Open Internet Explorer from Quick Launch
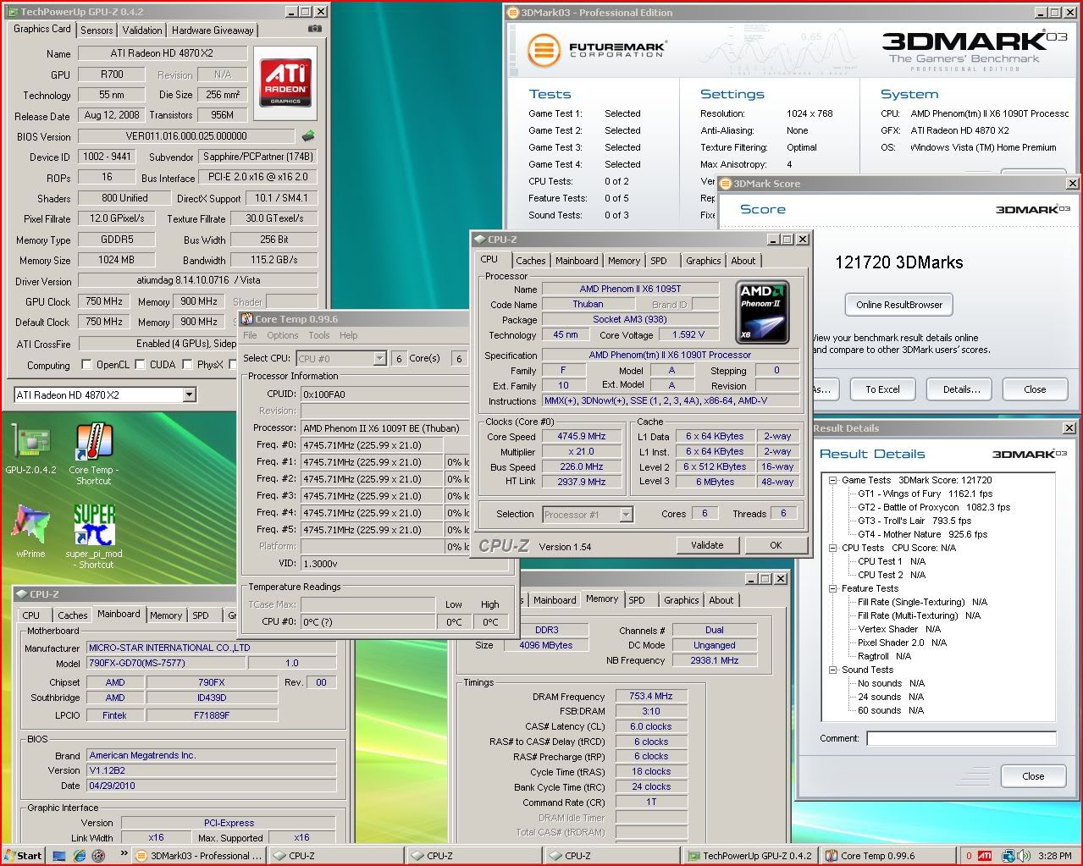This screenshot has height=866, width=1083. (x=80, y=856)
